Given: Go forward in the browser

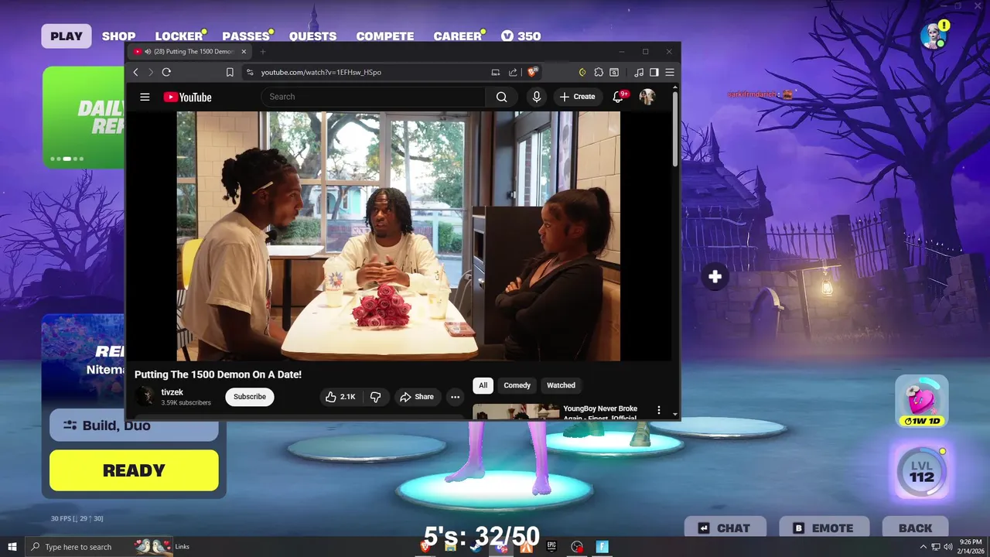Looking at the screenshot, I should tap(150, 72).
